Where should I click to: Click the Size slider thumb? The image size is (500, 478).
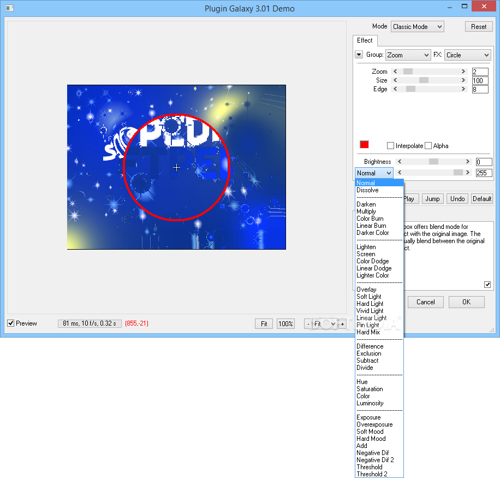(424, 80)
